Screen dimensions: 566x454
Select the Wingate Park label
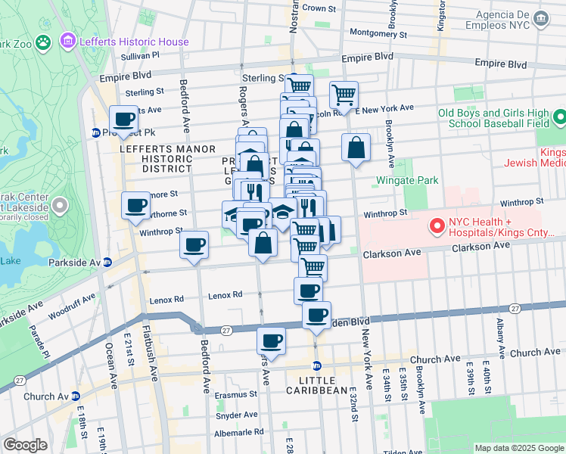[x=407, y=180]
